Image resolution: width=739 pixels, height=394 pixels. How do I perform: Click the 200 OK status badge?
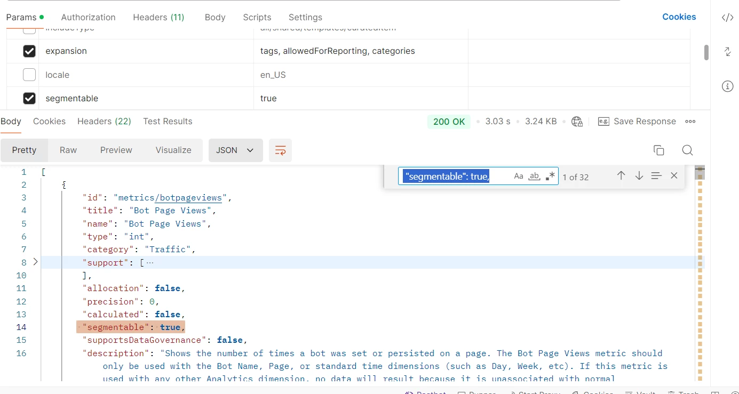click(x=449, y=122)
